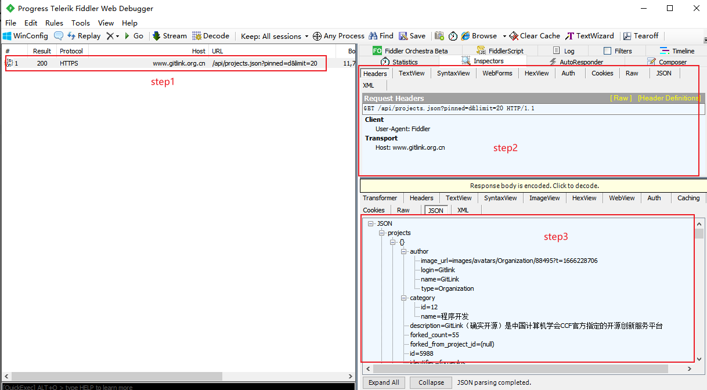Open the Tools menu

(81, 23)
